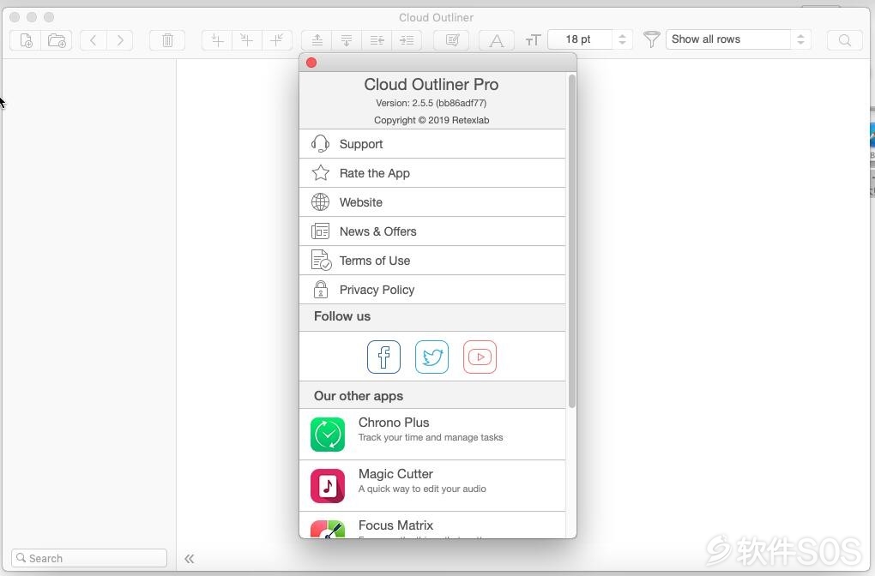
Task: Open the Facebook follow icon
Action: (384, 357)
